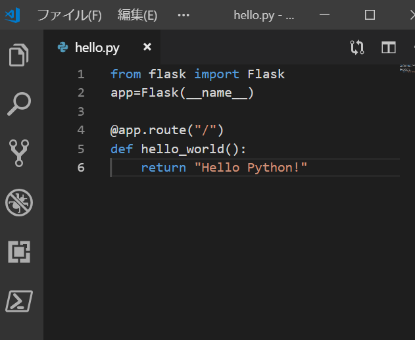Open the Explorer panel in activity bar

pos(20,55)
